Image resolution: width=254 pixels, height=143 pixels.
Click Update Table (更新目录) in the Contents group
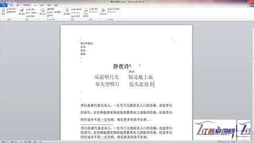click(11, 12)
